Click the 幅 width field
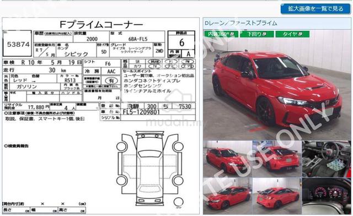The width and height of the screenshot is (353, 216). (x=44, y=210)
